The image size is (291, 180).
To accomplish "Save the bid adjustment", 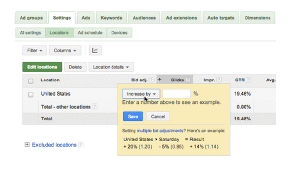I will click(x=133, y=117).
